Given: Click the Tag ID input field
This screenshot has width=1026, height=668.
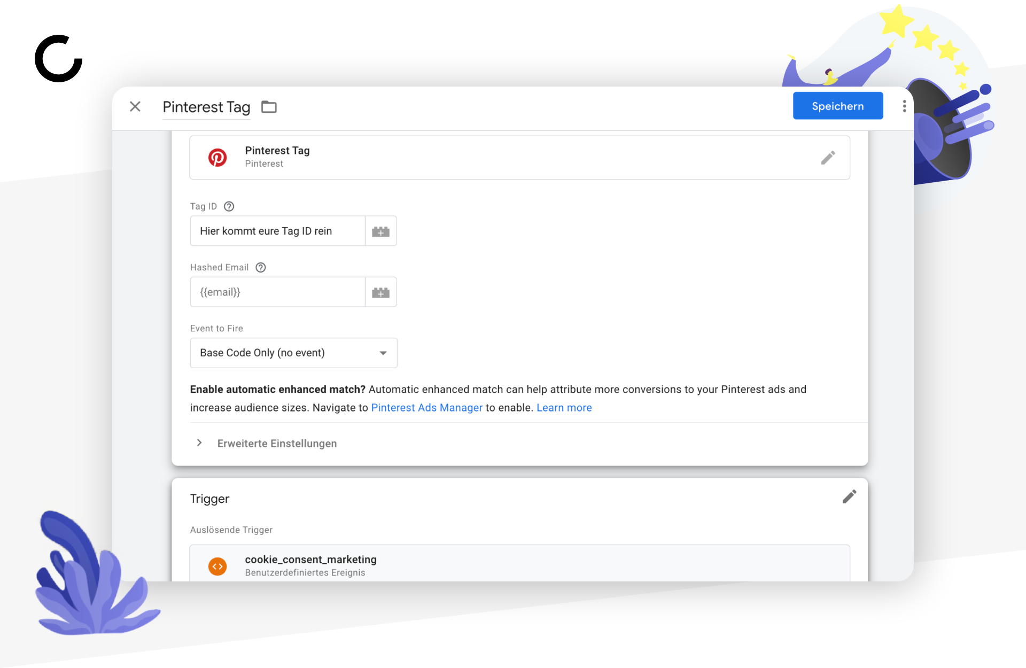Looking at the screenshot, I should pyautogui.click(x=277, y=231).
